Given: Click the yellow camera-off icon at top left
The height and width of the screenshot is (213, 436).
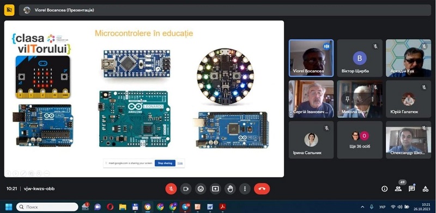Looking at the screenshot, I should tap(9, 10).
